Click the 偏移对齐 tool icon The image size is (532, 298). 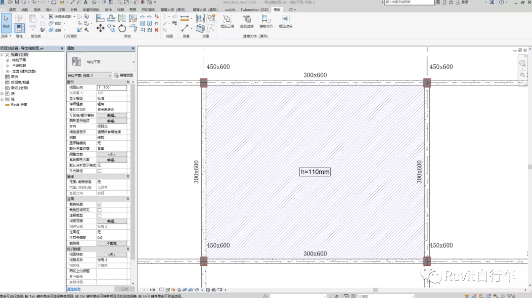point(266,20)
